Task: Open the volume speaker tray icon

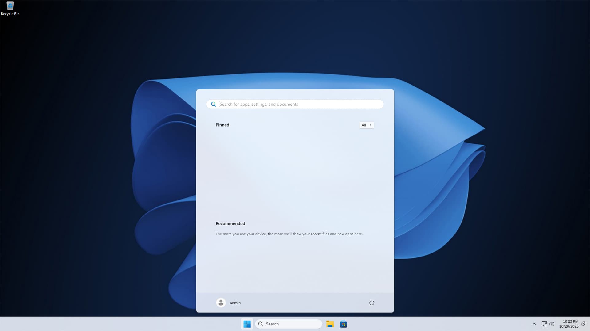Action: click(552, 324)
